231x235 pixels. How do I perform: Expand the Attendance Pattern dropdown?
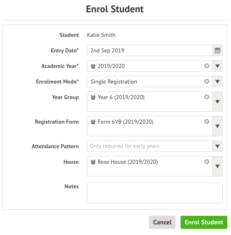(x=217, y=146)
